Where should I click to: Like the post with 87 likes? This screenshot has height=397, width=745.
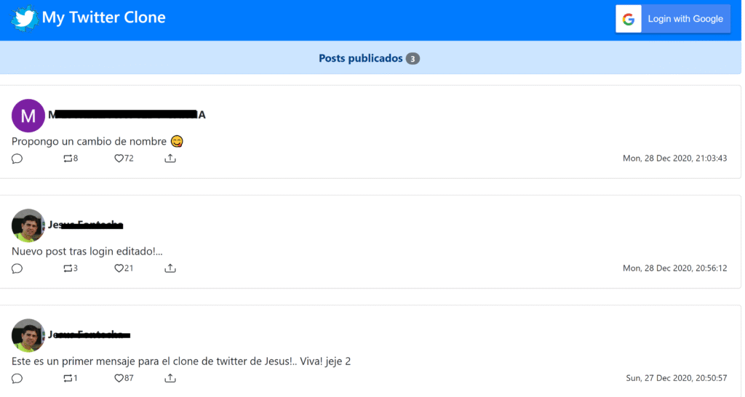click(119, 378)
